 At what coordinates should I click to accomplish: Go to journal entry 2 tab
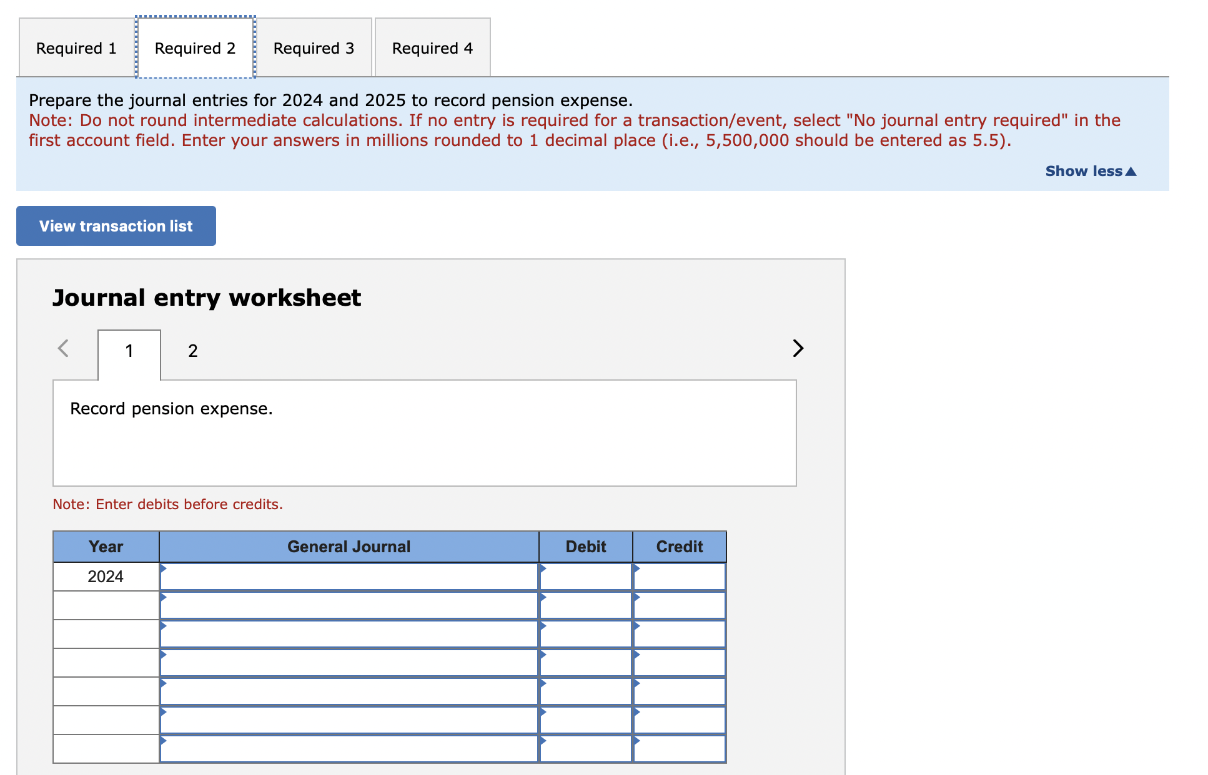pyautogui.click(x=192, y=351)
